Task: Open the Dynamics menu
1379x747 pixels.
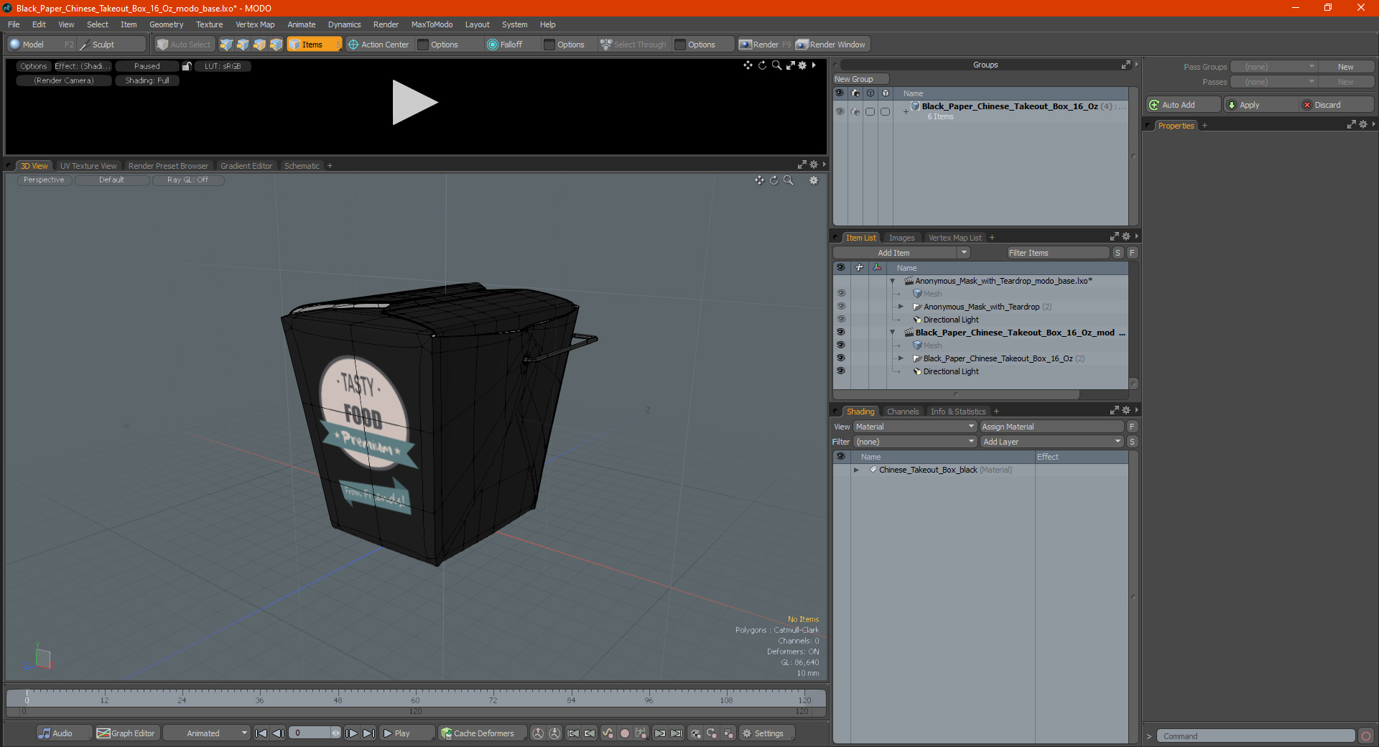Action: tap(344, 24)
